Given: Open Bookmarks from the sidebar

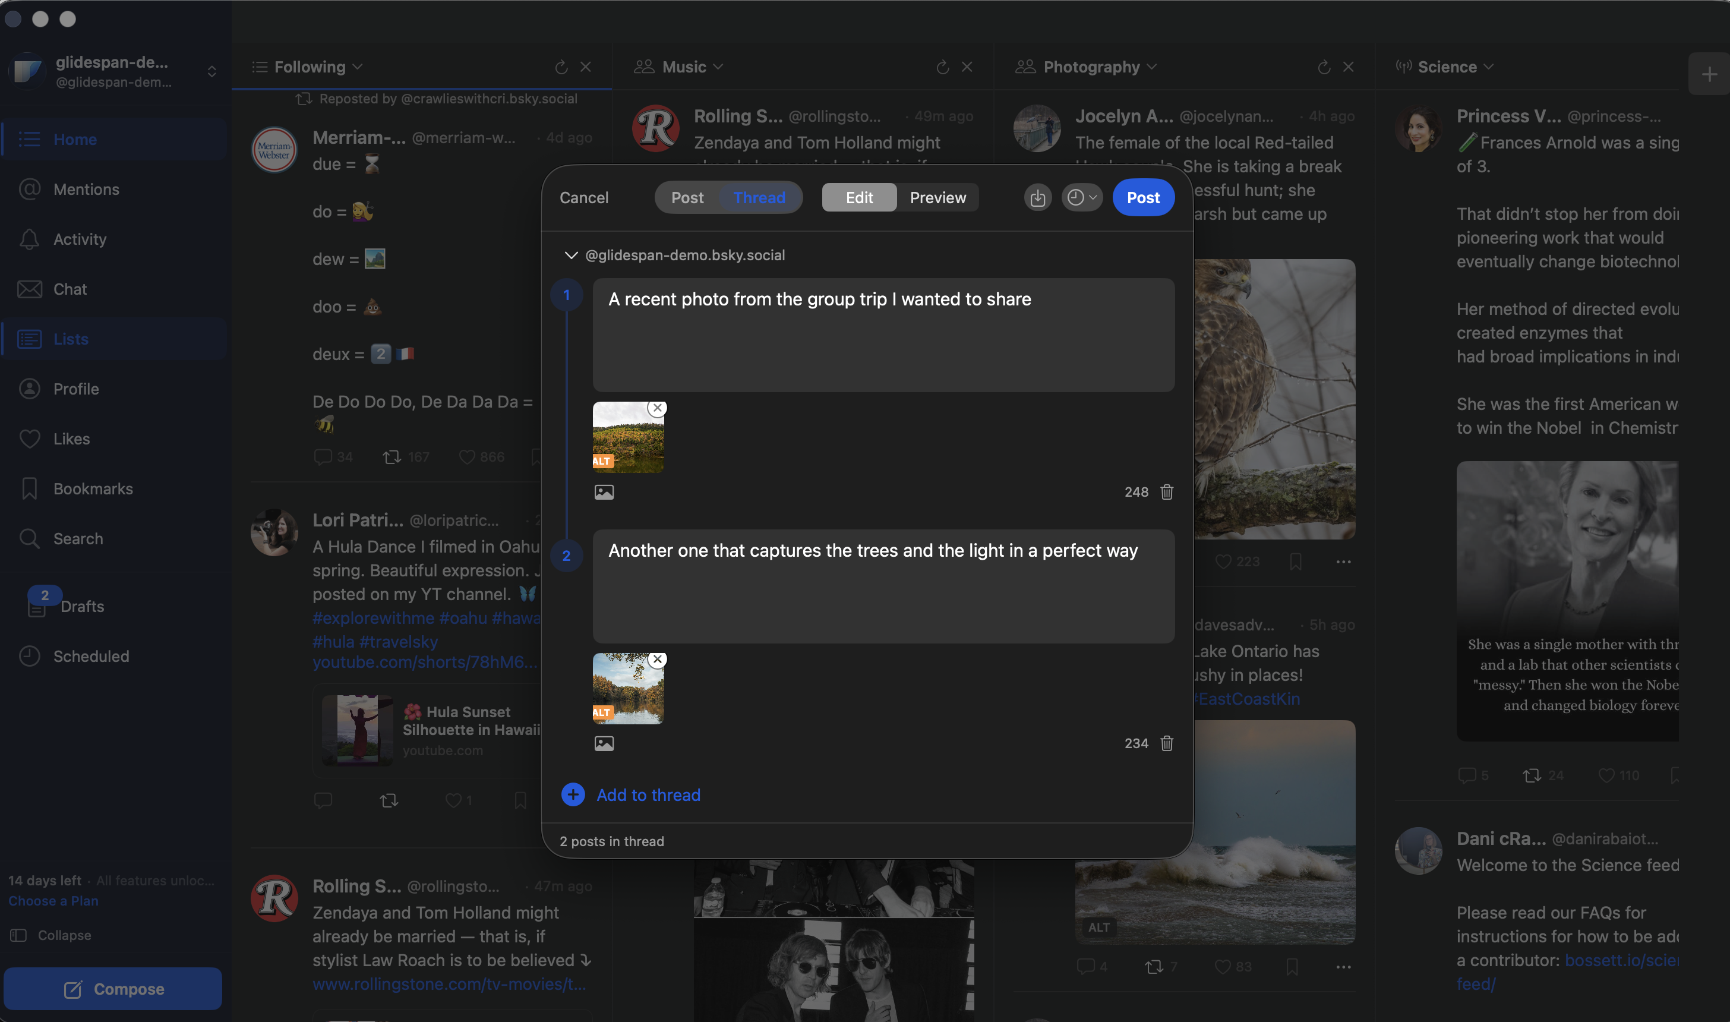Looking at the screenshot, I should 92,488.
